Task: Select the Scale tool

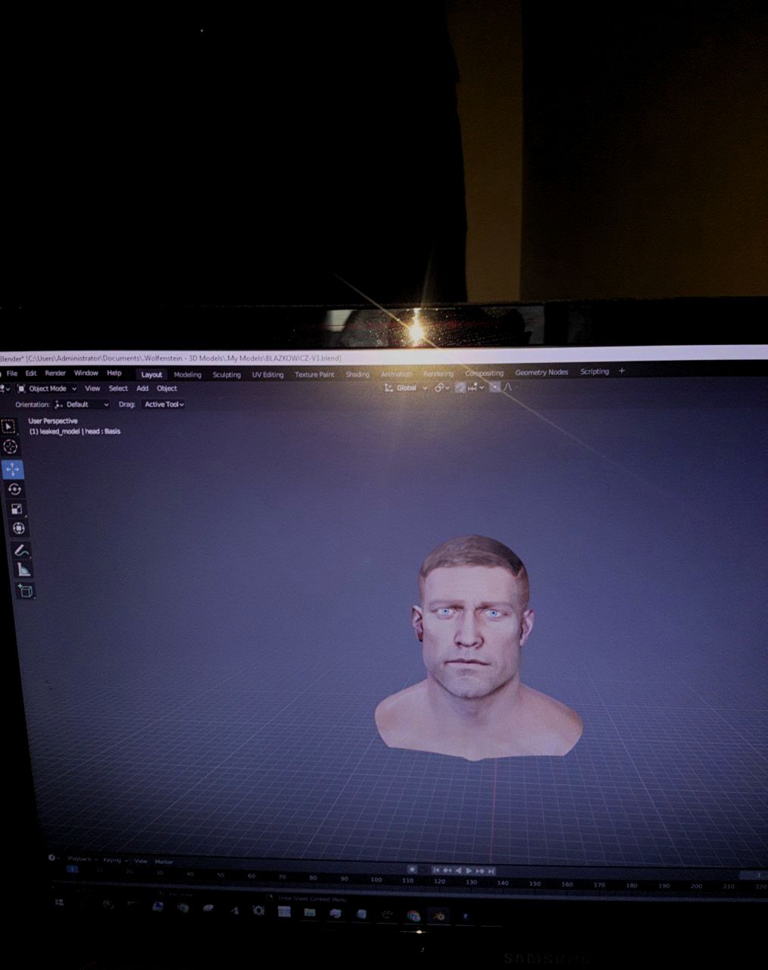Action: click(x=16, y=509)
